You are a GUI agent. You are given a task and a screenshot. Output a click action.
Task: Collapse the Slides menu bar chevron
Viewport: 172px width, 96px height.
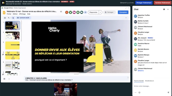pyautogui.click(x=126, y=18)
